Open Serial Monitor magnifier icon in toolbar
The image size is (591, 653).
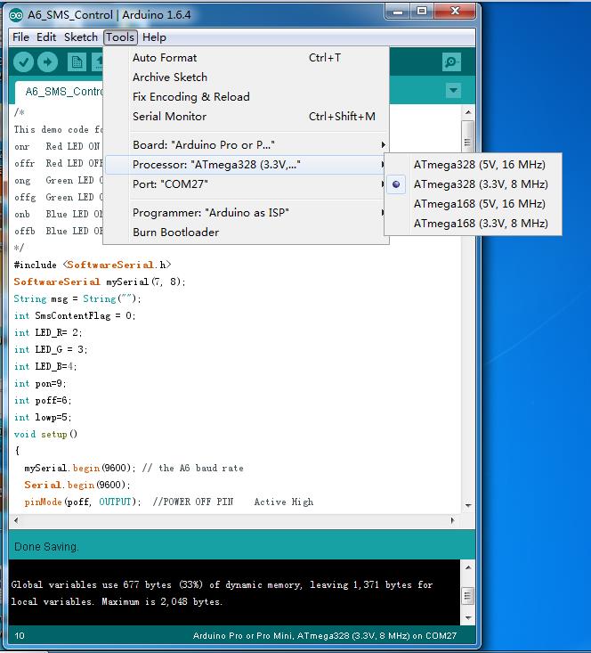pyautogui.click(x=451, y=62)
